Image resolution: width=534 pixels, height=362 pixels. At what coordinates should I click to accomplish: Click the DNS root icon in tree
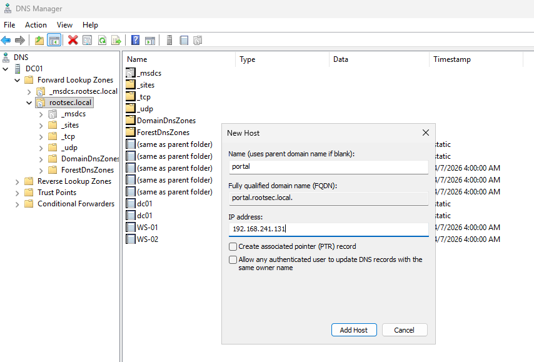click(6, 58)
